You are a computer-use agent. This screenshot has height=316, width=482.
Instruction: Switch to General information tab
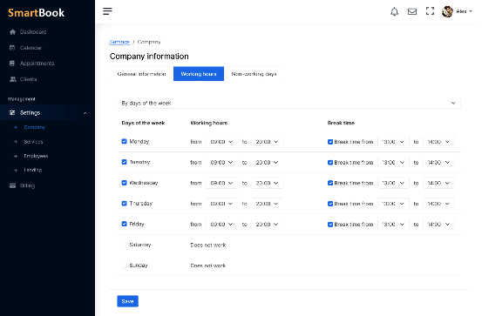click(141, 74)
